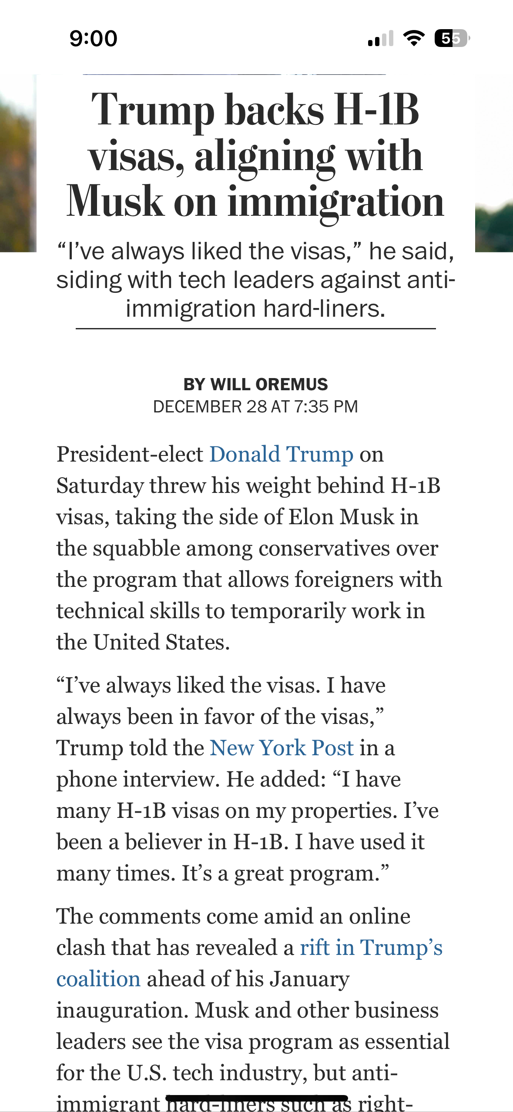Tap the subheadline quote "I've always liked the visas"
This screenshot has width=513, height=1112.
(x=255, y=280)
